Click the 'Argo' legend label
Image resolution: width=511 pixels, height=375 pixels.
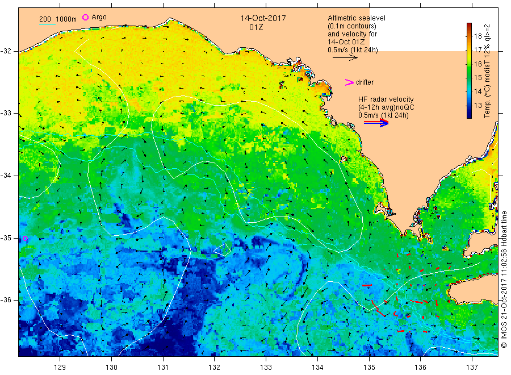99,17
